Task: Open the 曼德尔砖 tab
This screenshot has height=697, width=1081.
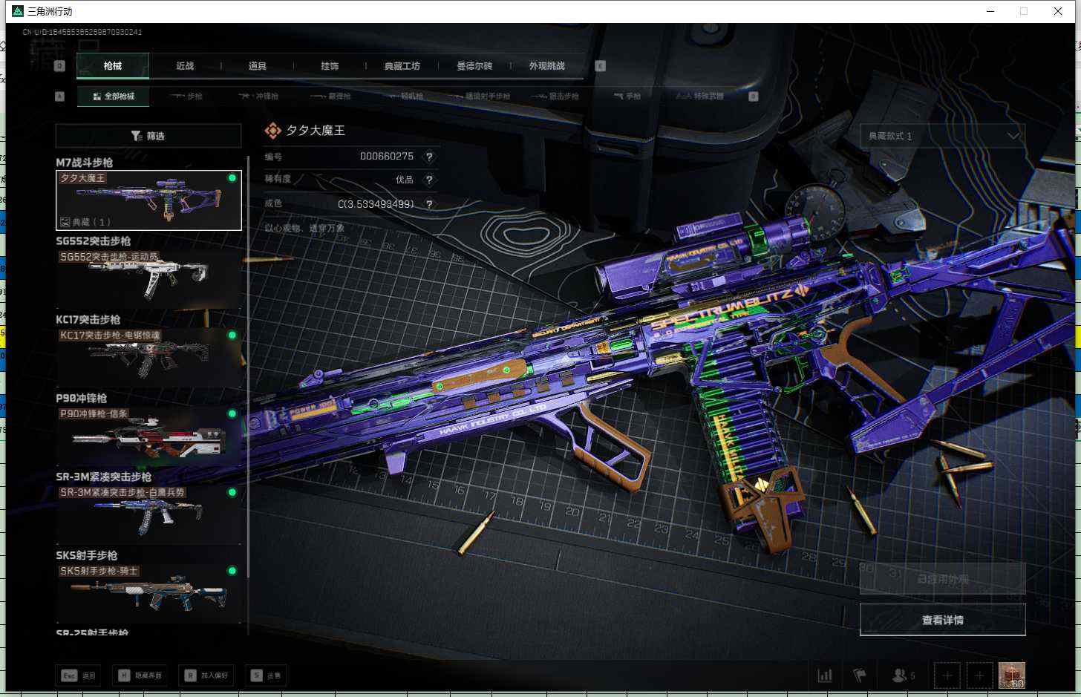Action: (x=474, y=66)
